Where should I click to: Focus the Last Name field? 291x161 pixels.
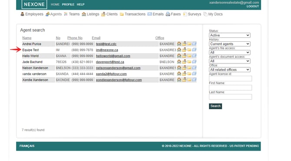[230, 97]
